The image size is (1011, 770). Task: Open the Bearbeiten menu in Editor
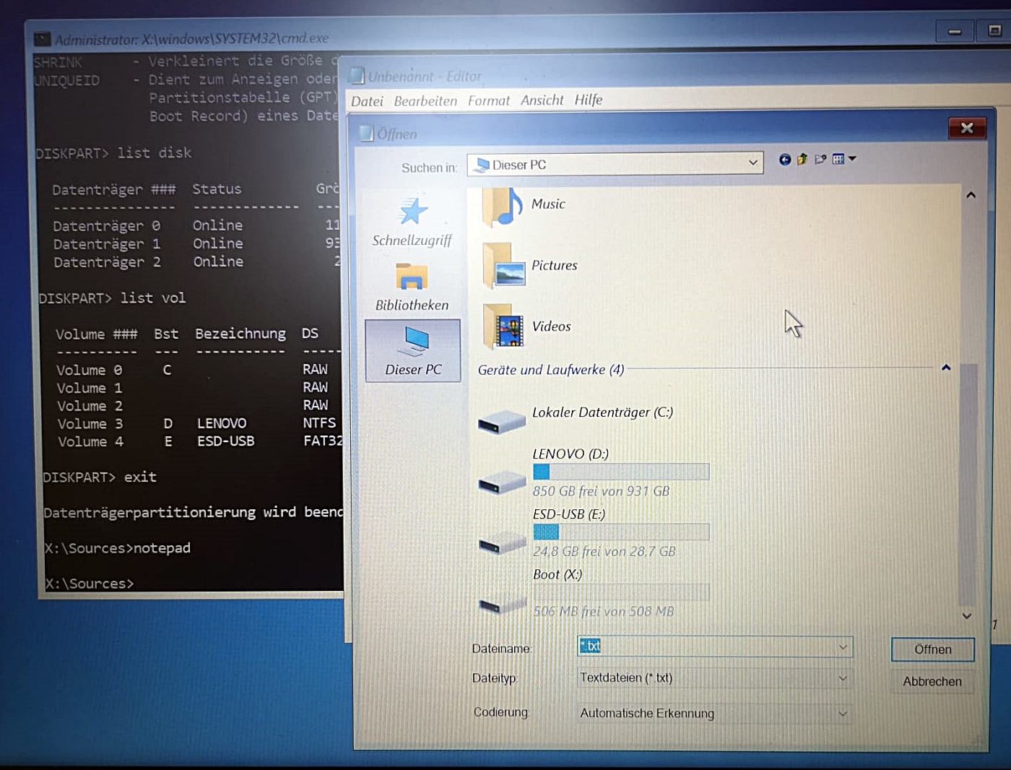[x=425, y=101]
